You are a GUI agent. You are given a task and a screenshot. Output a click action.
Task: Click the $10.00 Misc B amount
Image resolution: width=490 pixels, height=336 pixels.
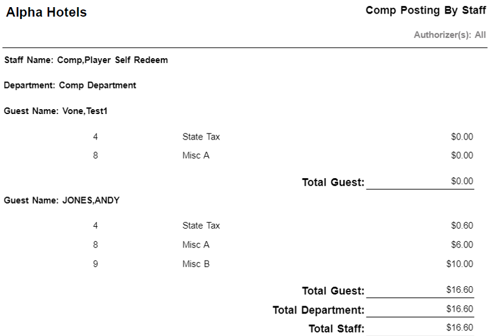(x=460, y=264)
